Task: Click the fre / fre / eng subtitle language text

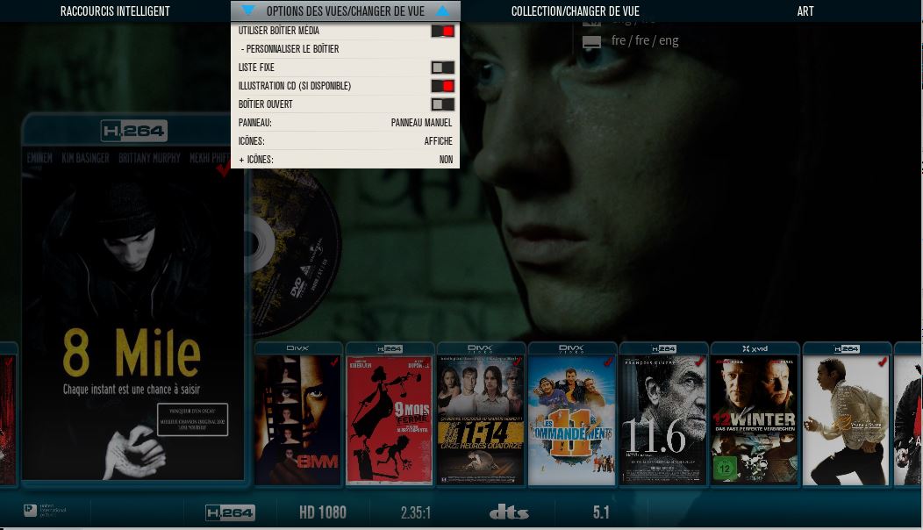Action: [x=645, y=40]
